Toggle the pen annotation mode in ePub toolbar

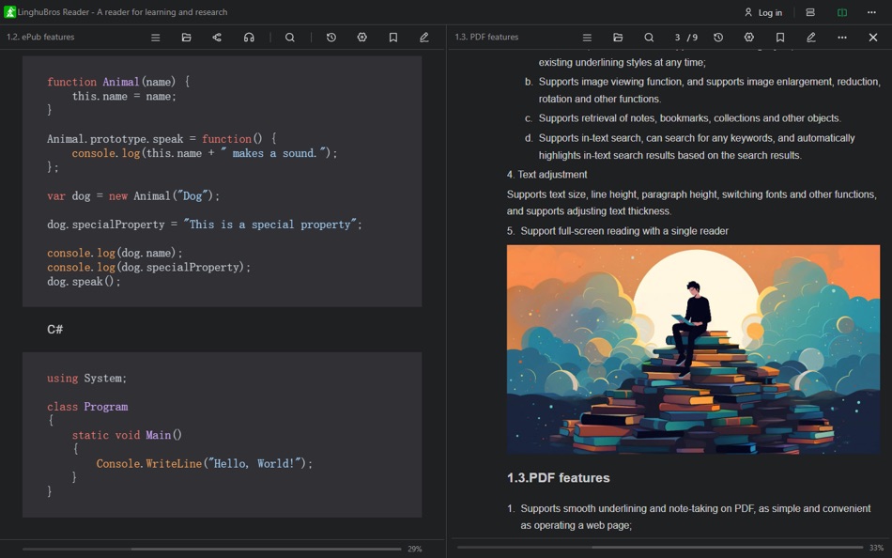(x=424, y=37)
